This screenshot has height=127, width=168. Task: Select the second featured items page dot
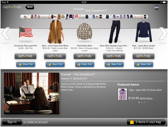tap(142, 102)
